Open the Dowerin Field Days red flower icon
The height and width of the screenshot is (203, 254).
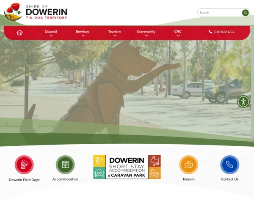point(24,165)
